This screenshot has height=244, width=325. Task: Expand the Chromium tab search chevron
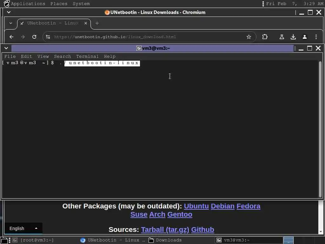(11, 23)
